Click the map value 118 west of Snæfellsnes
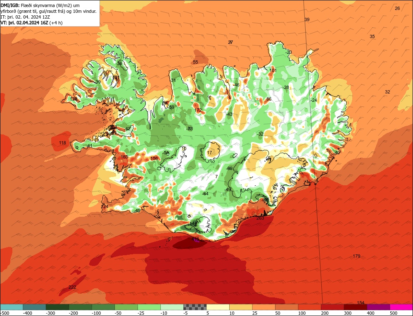Image resolution: width=413 pixels, height=316 pixels. (x=62, y=143)
